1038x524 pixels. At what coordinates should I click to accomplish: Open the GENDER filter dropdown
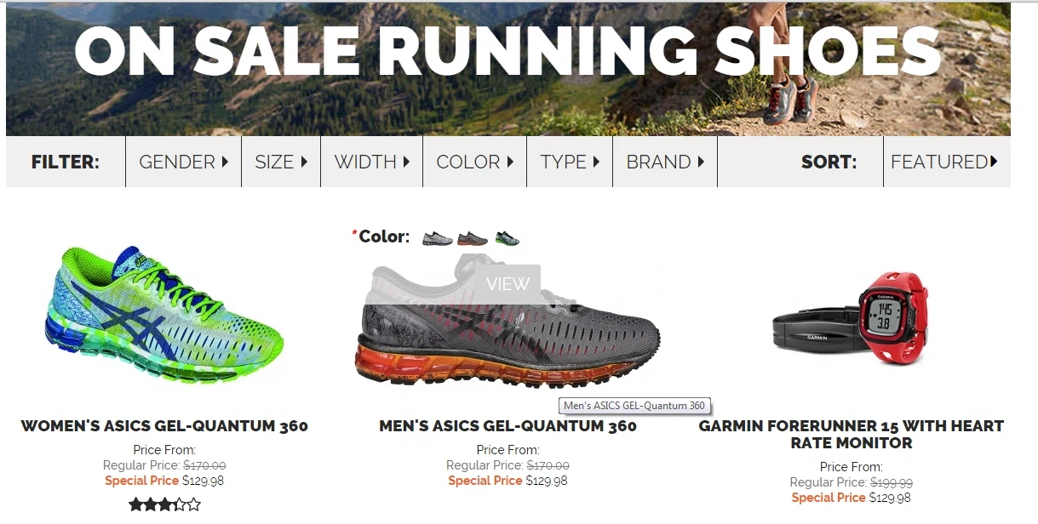click(x=184, y=162)
